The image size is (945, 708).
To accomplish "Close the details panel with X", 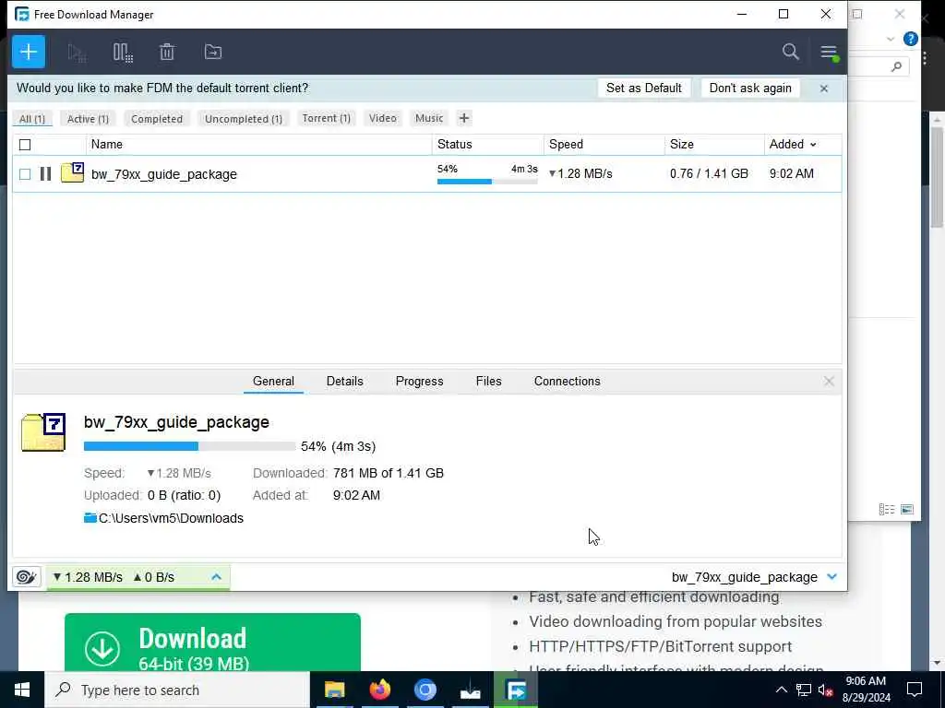I will 829,381.
